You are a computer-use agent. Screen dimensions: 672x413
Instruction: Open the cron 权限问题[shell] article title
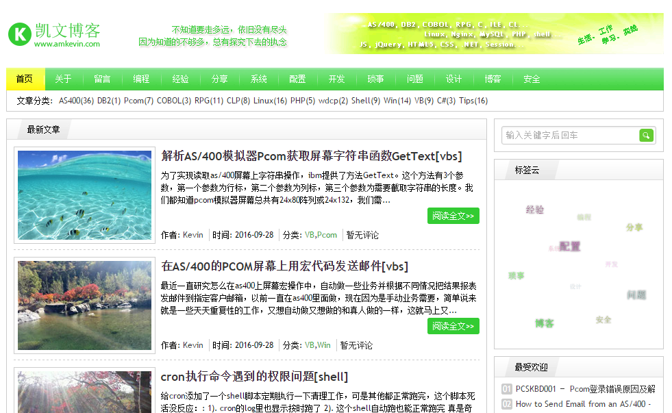[x=254, y=377]
